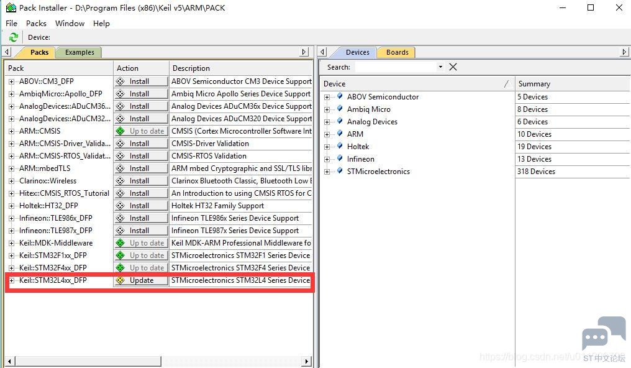The height and width of the screenshot is (368, 631).
Task: Click right scroll arrow of Devices tab strip
Action: (x=624, y=52)
